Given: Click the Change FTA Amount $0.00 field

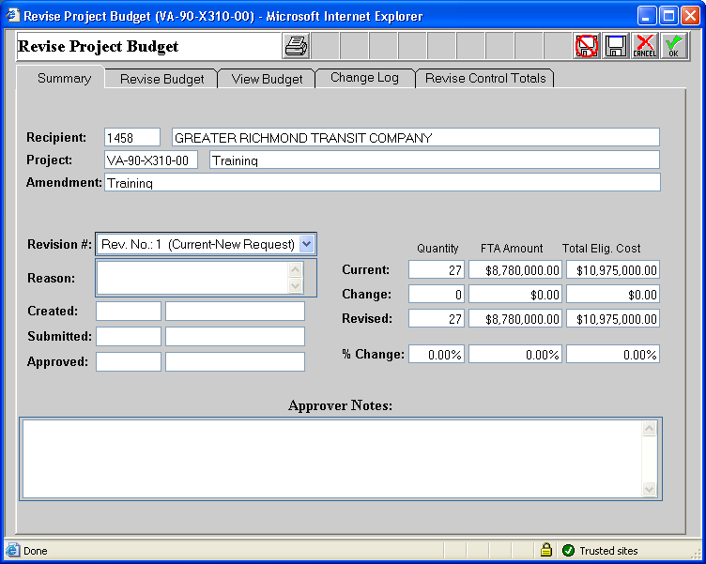Looking at the screenshot, I should click(x=515, y=294).
